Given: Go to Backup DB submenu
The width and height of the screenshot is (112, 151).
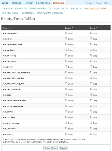Looking at the screenshot, I should pos(21,8).
